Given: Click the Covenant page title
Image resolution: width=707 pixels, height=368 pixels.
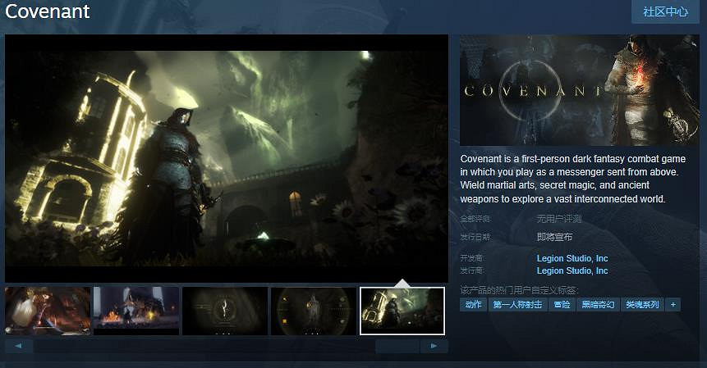Looking at the screenshot, I should [48, 11].
